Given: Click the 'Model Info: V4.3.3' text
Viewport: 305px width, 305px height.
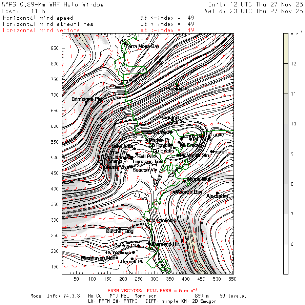Looking at the screenshot, I should 55,296.
